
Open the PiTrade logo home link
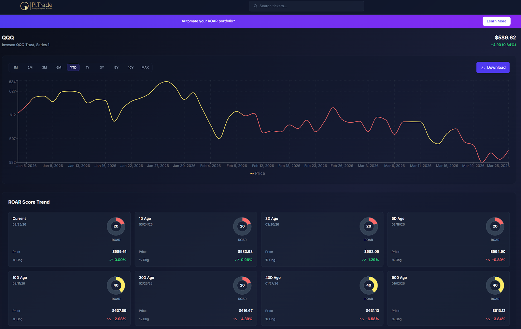[x=36, y=6]
